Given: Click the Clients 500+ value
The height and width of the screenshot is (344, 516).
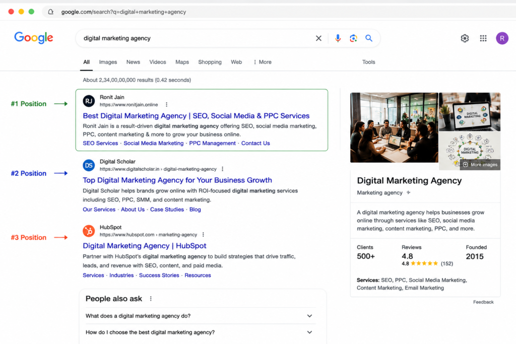Looking at the screenshot, I should (x=366, y=256).
